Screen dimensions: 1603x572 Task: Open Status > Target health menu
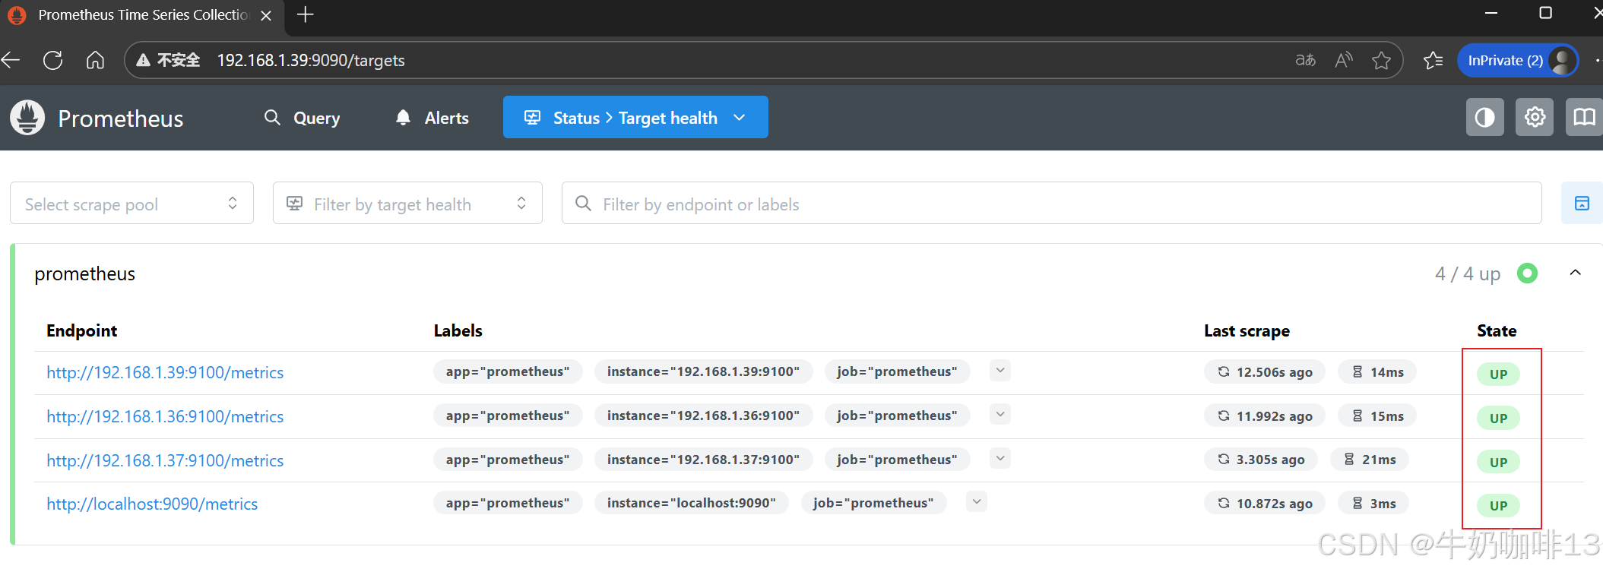pyautogui.click(x=635, y=118)
